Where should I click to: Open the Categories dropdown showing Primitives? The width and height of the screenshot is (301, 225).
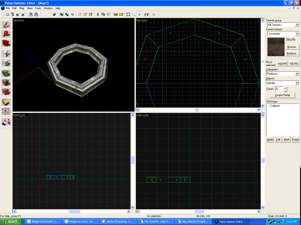297,74
